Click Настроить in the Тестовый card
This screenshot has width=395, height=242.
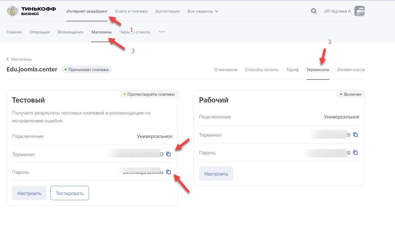point(29,193)
